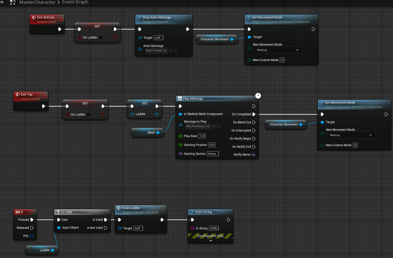Click the On Completed exec pin
Image resolution: width=393 pixels, height=258 pixels.
pos(254,114)
